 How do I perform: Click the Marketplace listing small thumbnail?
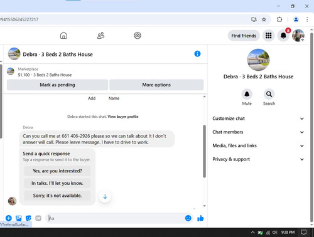[11, 71]
